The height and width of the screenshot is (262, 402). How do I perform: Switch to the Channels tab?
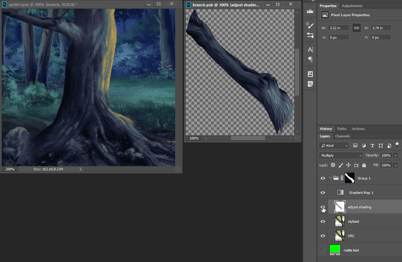pyautogui.click(x=342, y=136)
